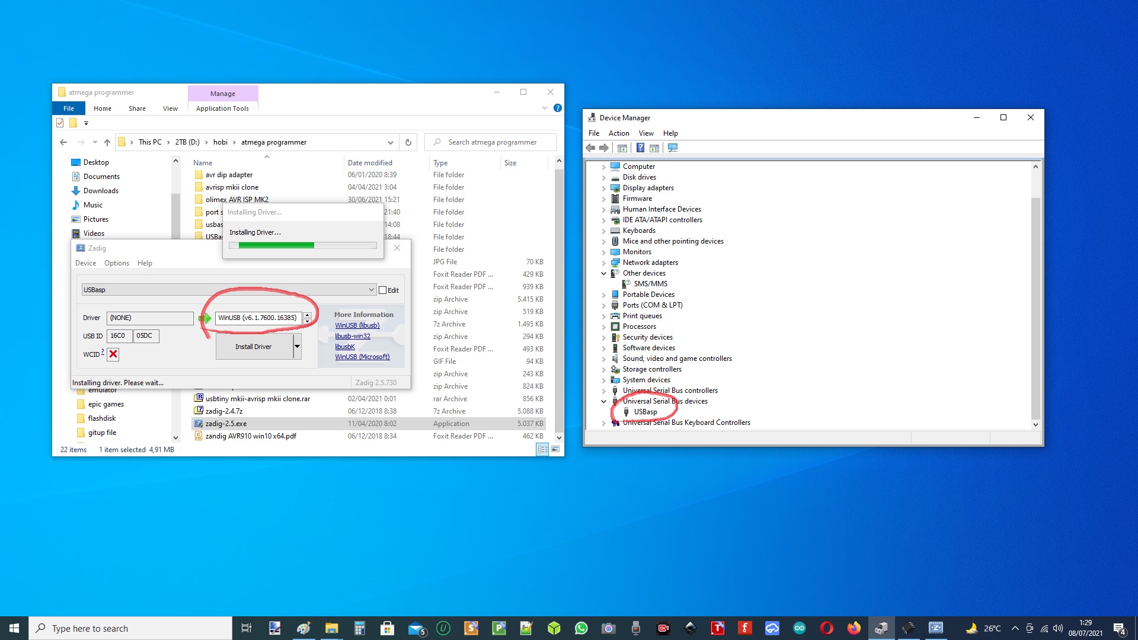Open the Action menu in Device Manager
1138x640 pixels.
(x=618, y=133)
